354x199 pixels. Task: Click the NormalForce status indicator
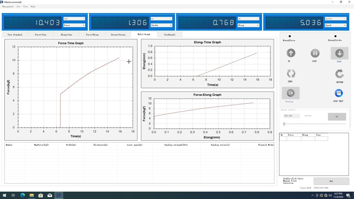[x=290, y=36]
